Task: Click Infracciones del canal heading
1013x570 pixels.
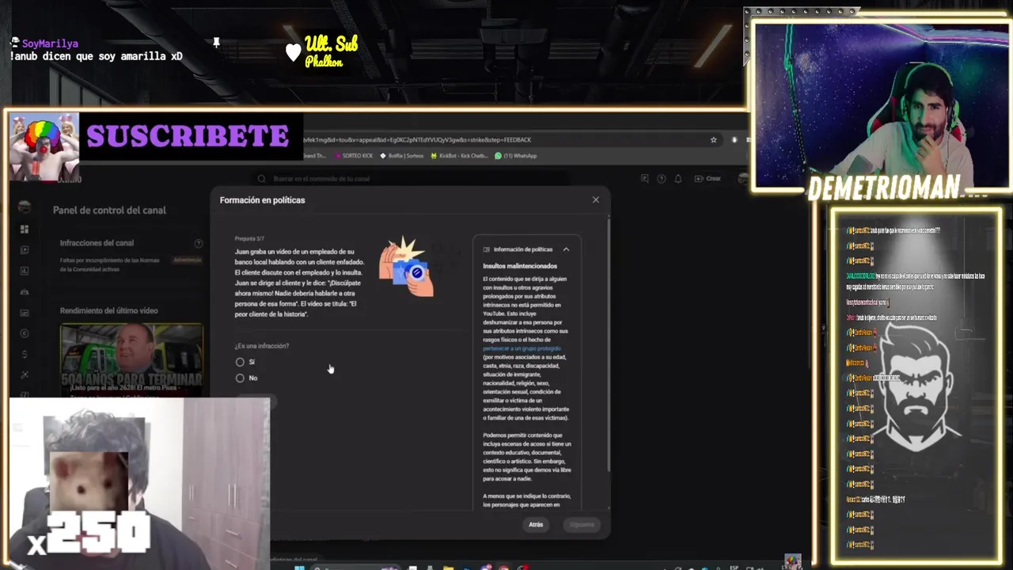Action: [x=97, y=243]
